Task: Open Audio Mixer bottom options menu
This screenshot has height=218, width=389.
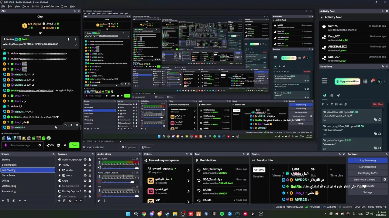Action: point(105,200)
